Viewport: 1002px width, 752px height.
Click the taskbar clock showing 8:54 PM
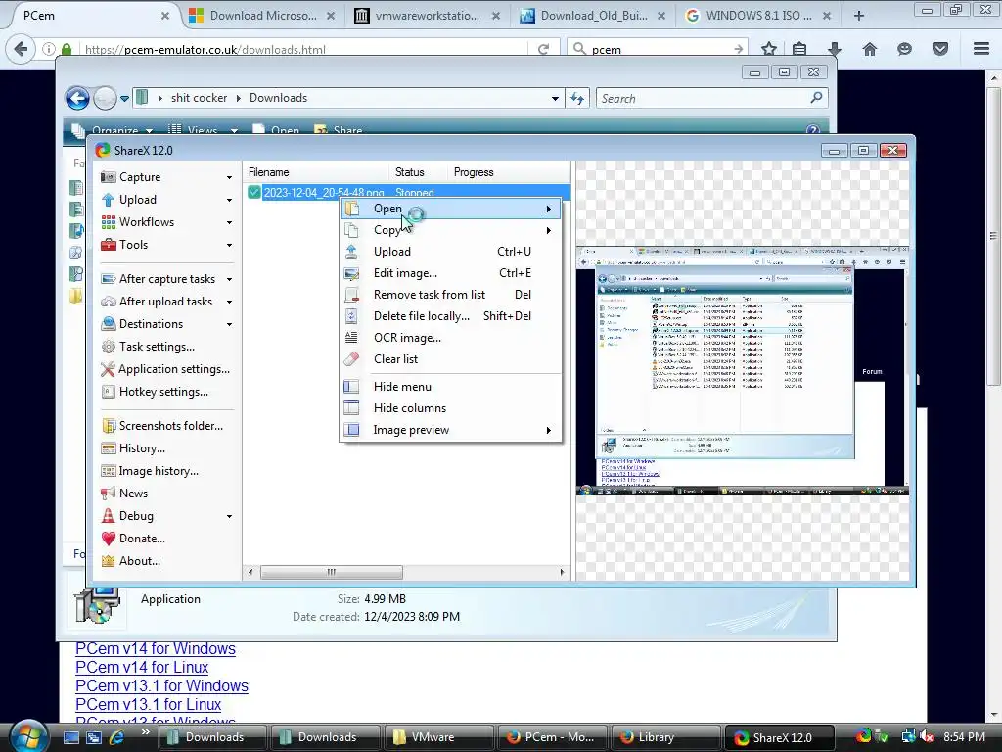[964, 737]
